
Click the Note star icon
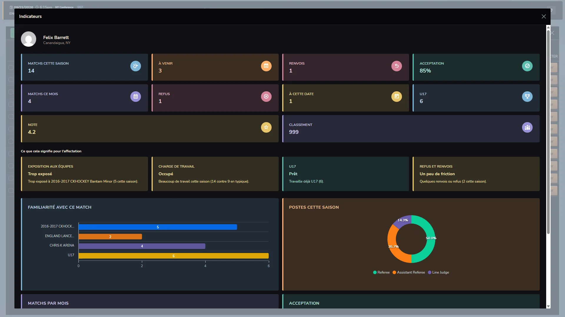266,127
